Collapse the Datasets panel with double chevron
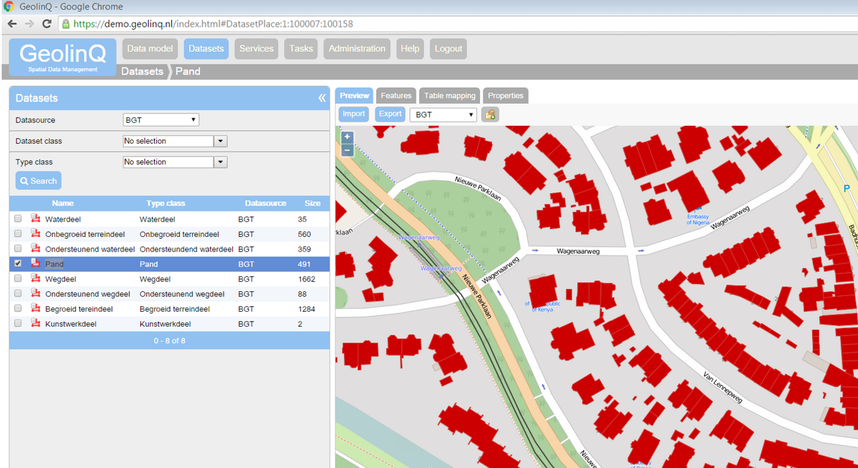 (322, 98)
